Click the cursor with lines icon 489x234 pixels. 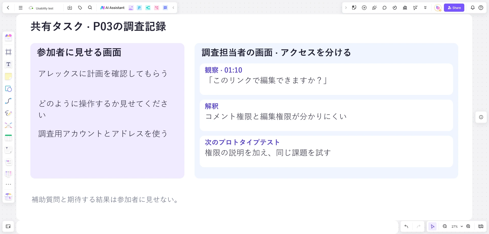click(x=415, y=8)
